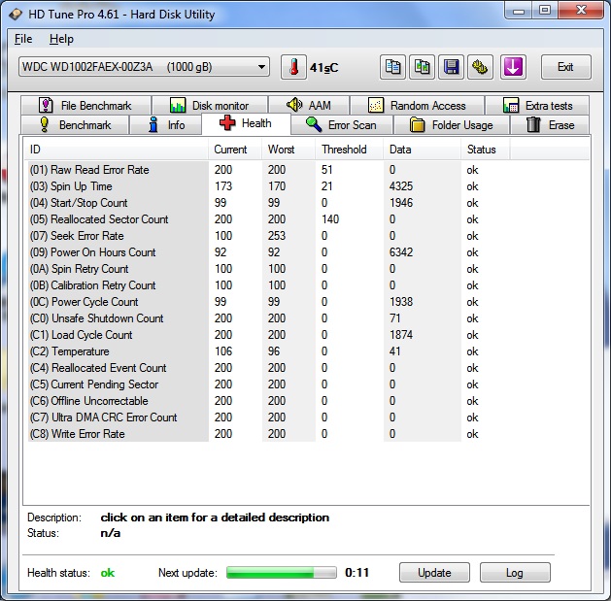Open the Help menu
The height and width of the screenshot is (601, 611).
61,39
